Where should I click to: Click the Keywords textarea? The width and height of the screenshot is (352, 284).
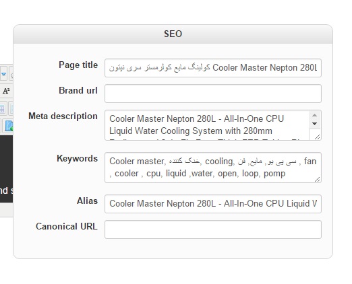click(213, 168)
